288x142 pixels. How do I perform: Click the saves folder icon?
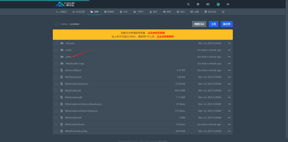coord(62,57)
